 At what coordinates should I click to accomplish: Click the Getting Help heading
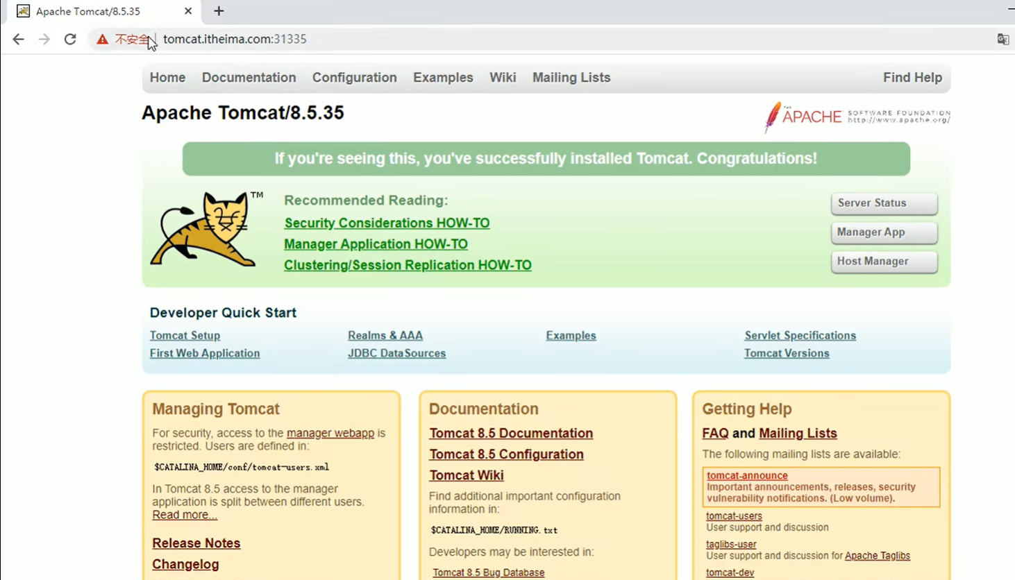pyautogui.click(x=747, y=409)
